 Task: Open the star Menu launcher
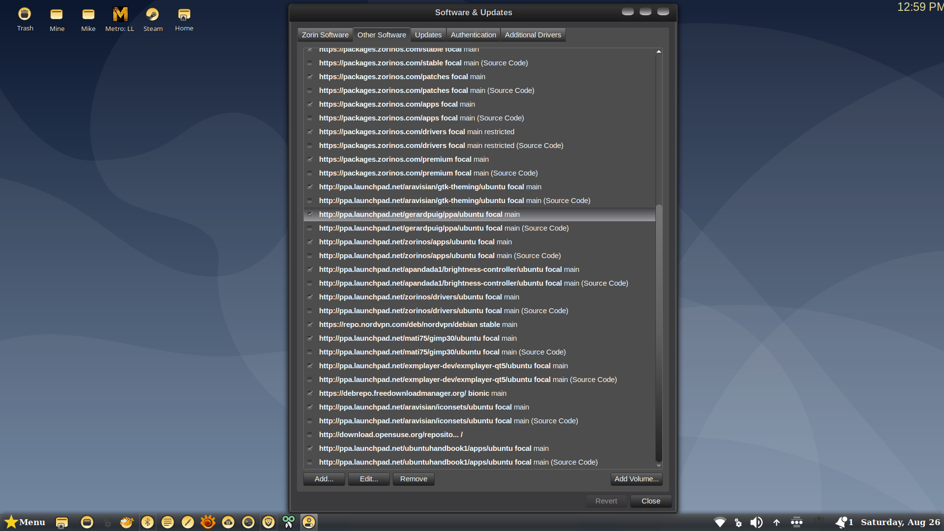pyautogui.click(x=25, y=522)
